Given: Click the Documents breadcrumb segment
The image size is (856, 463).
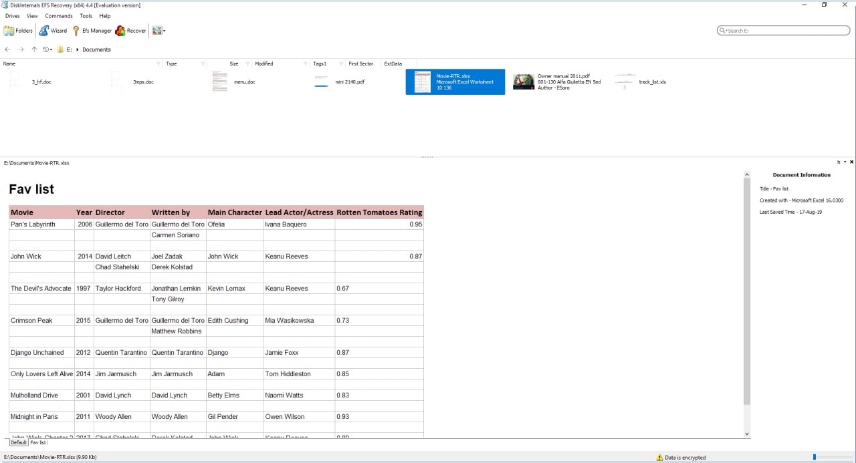Looking at the screenshot, I should pyautogui.click(x=96, y=49).
